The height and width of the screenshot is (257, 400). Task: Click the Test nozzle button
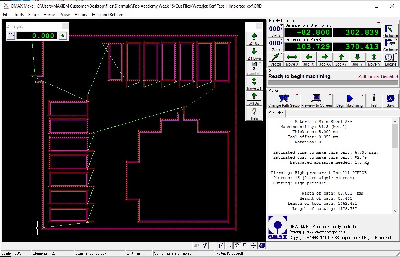(x=374, y=101)
